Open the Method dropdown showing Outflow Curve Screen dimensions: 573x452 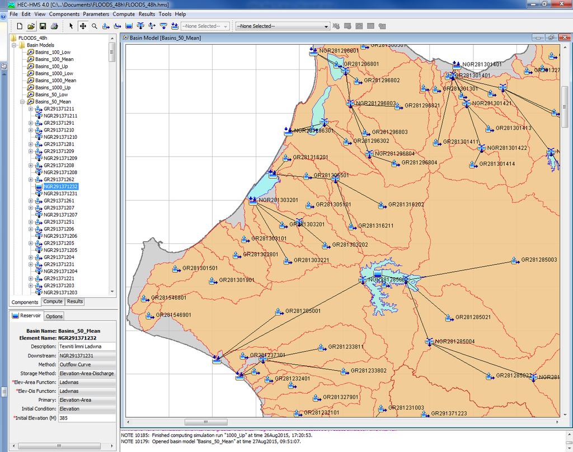click(x=87, y=364)
